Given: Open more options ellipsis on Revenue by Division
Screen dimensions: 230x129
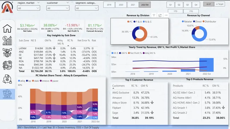Looking at the screenshot, I should [x=166, y=15].
